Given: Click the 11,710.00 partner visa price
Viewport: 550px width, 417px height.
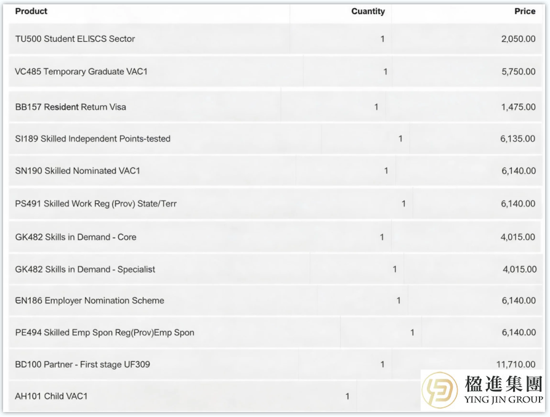Looking at the screenshot, I should (x=516, y=365).
